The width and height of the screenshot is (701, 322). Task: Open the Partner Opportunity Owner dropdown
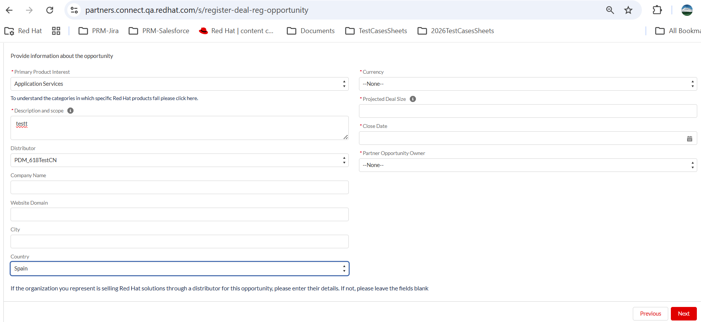tap(528, 165)
